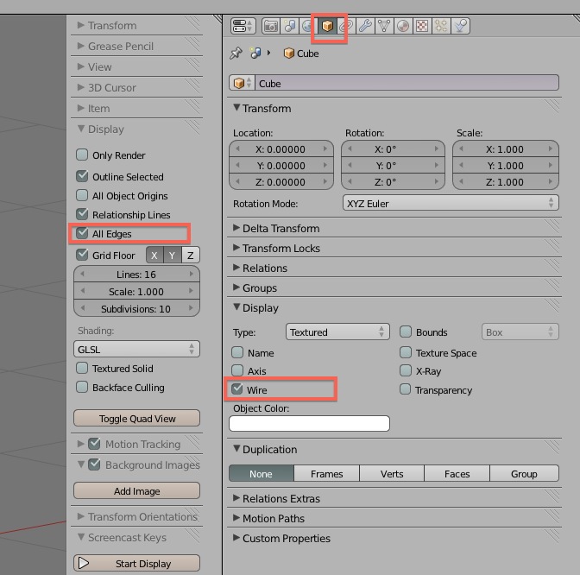Check the Bounds option
The width and height of the screenshot is (580, 575).
(x=406, y=332)
